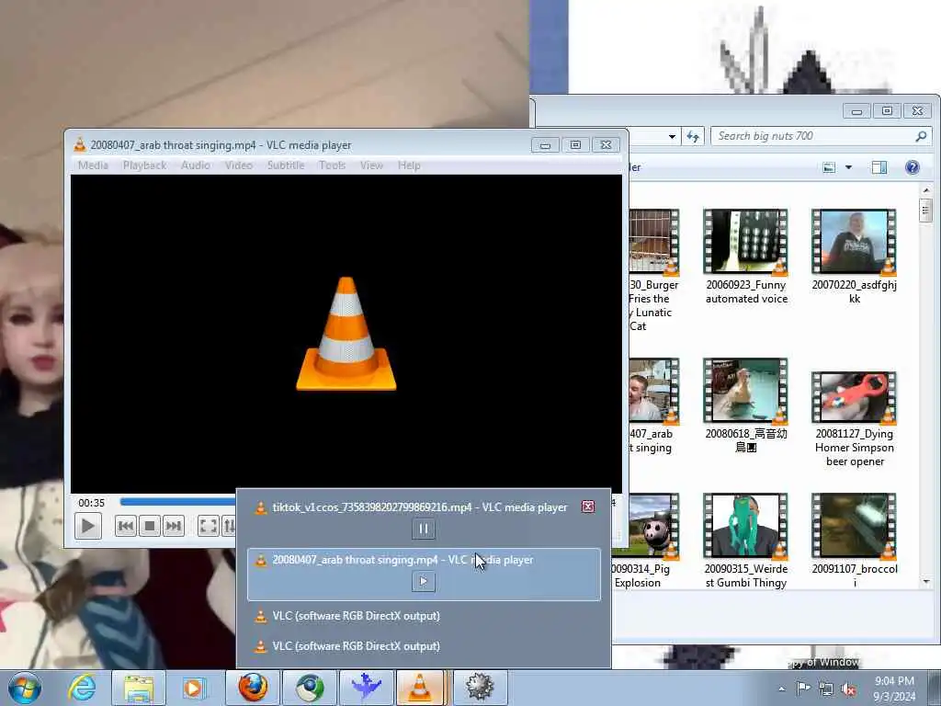Change Explorer view style icon

[830, 167]
